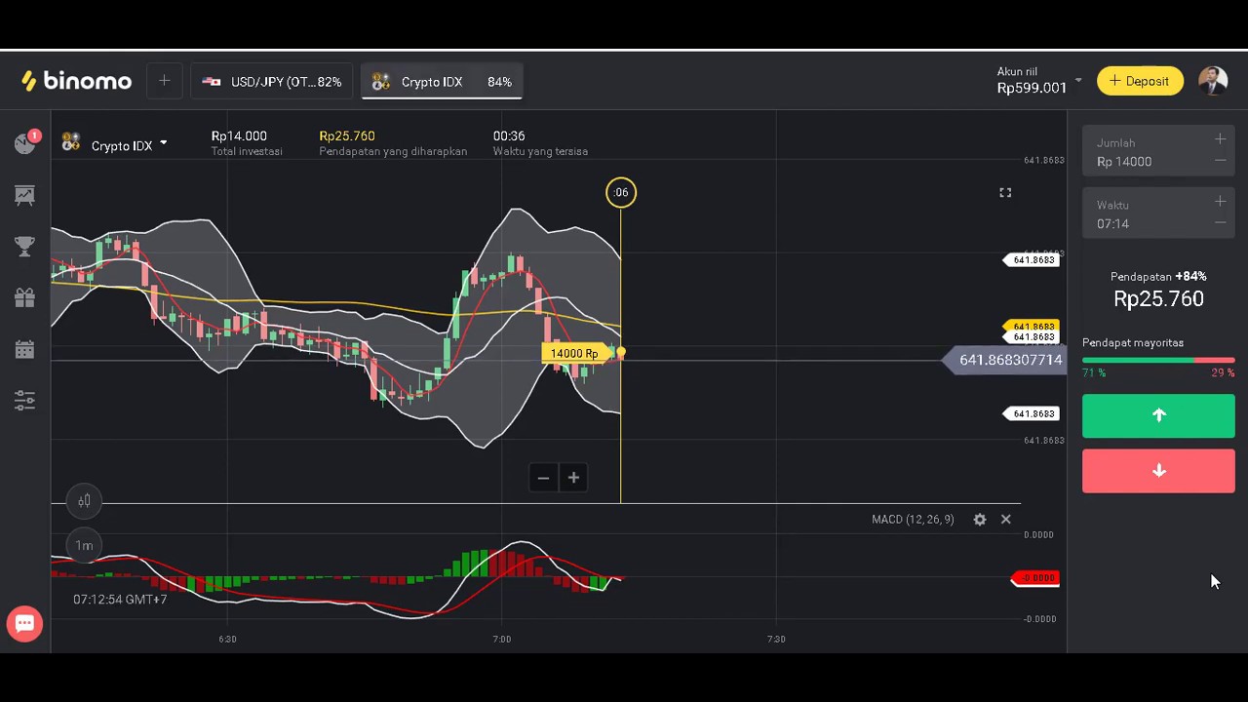Screen dimensions: 1248x702
Task: Zoom in the chart with plus
Action: pyautogui.click(x=573, y=478)
